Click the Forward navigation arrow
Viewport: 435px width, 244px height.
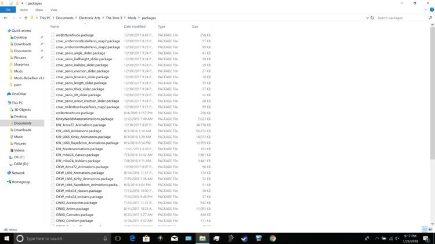coord(13,18)
